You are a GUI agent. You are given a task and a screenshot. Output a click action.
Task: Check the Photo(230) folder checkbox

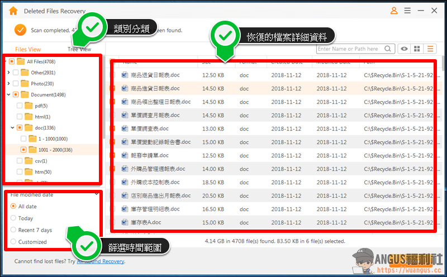(16, 84)
